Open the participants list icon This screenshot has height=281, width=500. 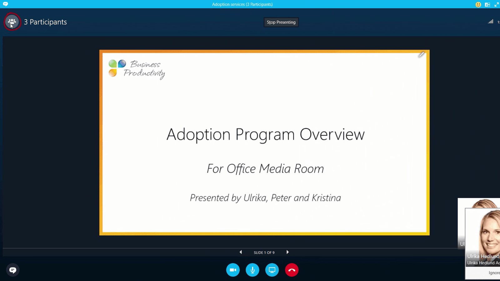tap(12, 22)
